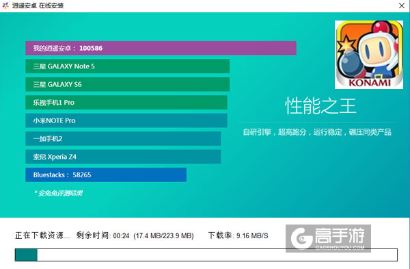This screenshot has height=269, width=410.
Task: Click the KONAMI Bomberman game icon
Action: coord(369,55)
